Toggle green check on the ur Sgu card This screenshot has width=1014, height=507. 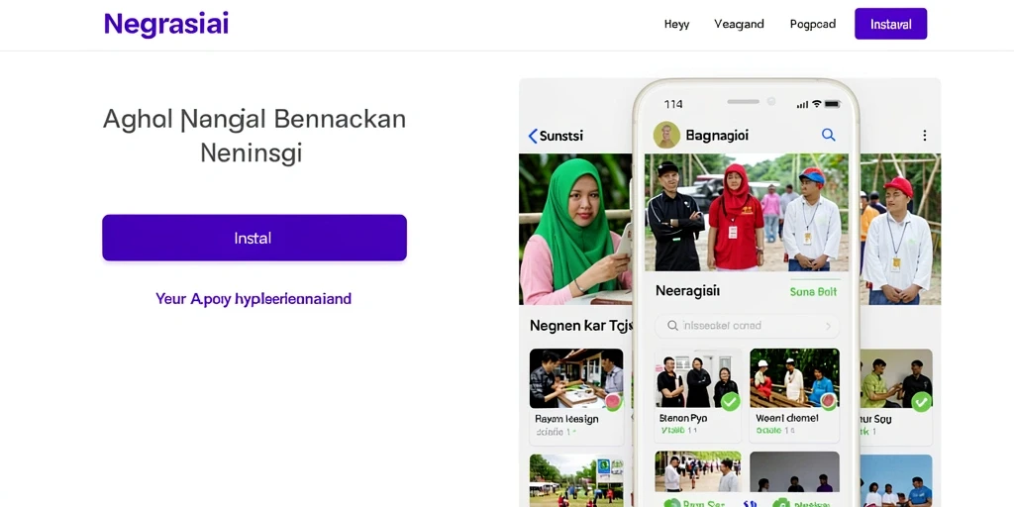[x=921, y=402]
